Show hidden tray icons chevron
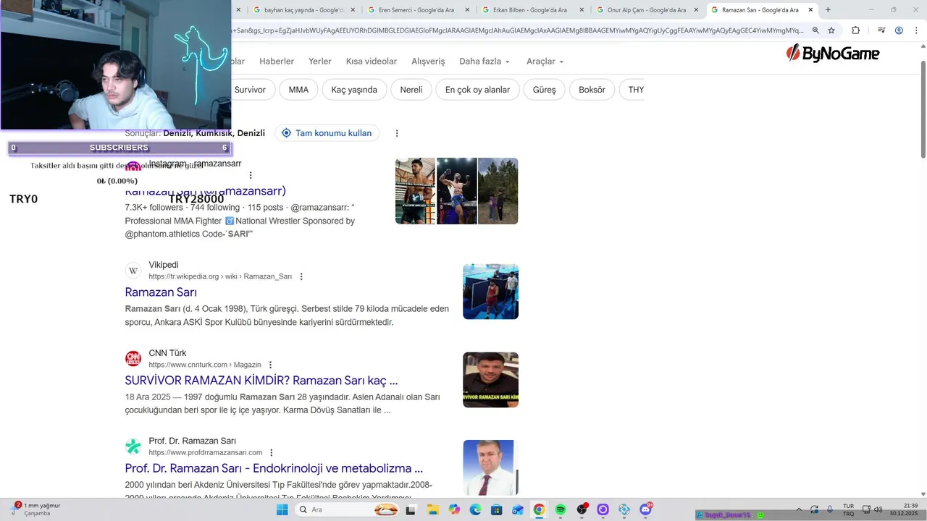Image resolution: width=927 pixels, height=521 pixels. coord(799,509)
